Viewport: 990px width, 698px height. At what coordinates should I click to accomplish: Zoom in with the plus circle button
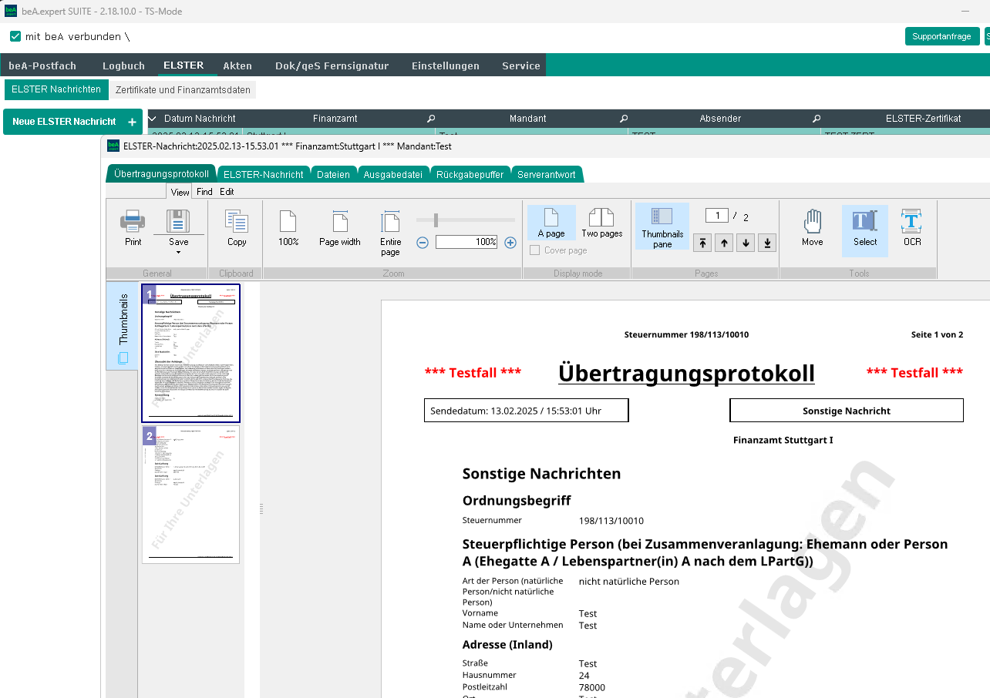pos(510,242)
